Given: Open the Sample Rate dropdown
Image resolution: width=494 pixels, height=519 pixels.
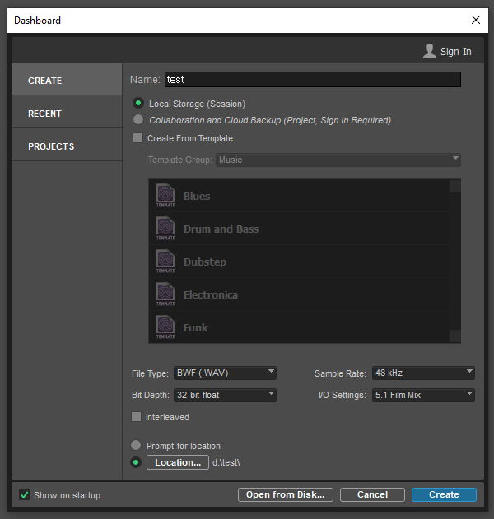Looking at the screenshot, I should pyautogui.click(x=423, y=373).
